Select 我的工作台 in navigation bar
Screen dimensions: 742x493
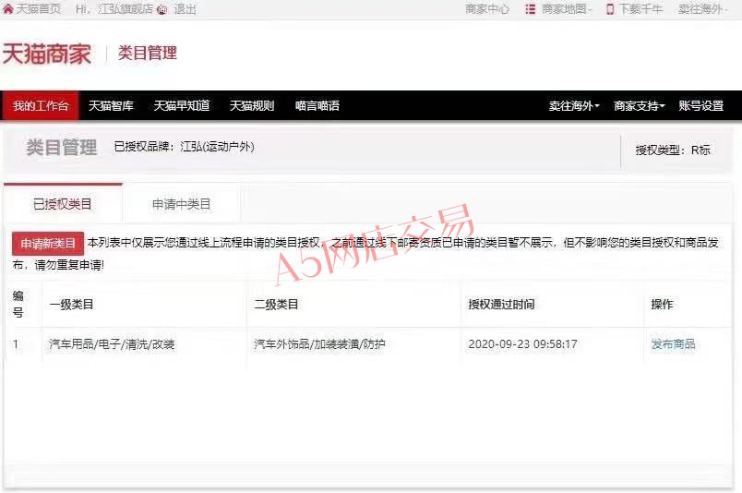click(x=41, y=105)
